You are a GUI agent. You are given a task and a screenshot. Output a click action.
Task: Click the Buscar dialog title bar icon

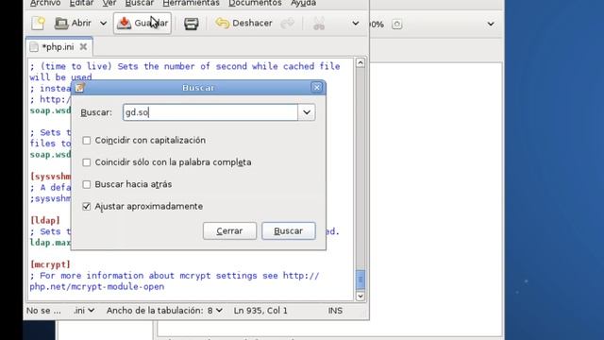point(79,88)
